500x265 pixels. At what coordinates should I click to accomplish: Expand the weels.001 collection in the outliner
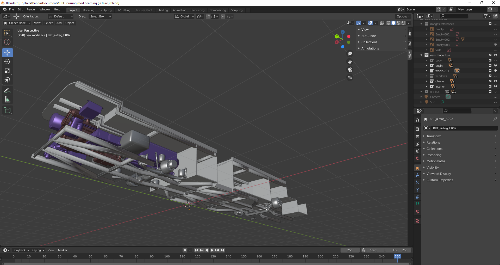426,71
